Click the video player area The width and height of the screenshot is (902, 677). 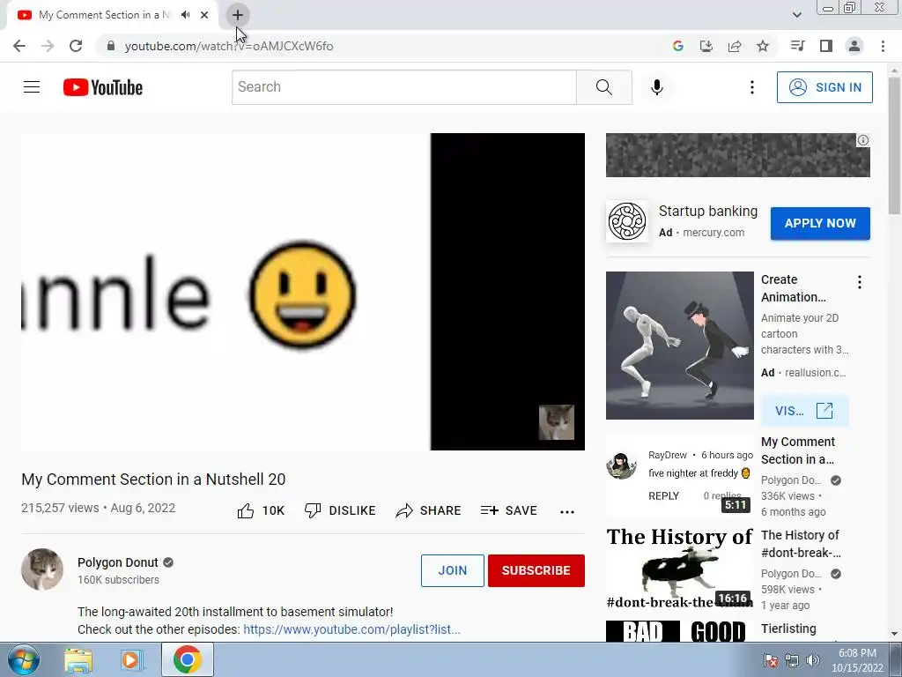(x=303, y=291)
